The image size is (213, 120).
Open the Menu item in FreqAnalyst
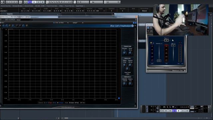[x=3, y=23]
